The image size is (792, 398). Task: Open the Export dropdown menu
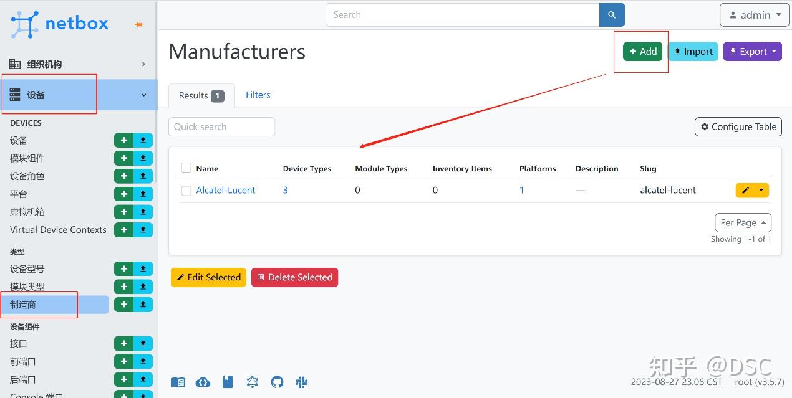[752, 52]
